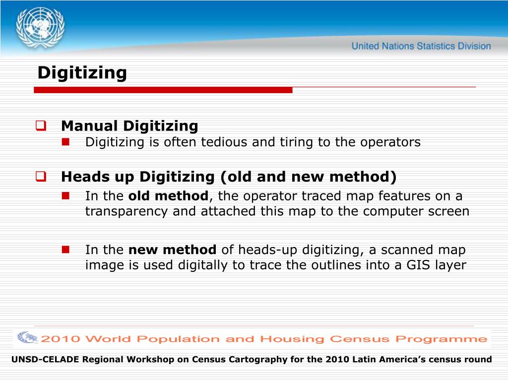Click the small census programme logo icon
Viewport: 508px width, 381px height.
28,337
